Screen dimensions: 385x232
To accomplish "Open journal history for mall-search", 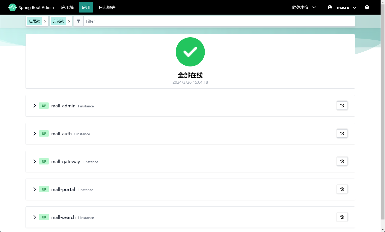I will click(342, 217).
